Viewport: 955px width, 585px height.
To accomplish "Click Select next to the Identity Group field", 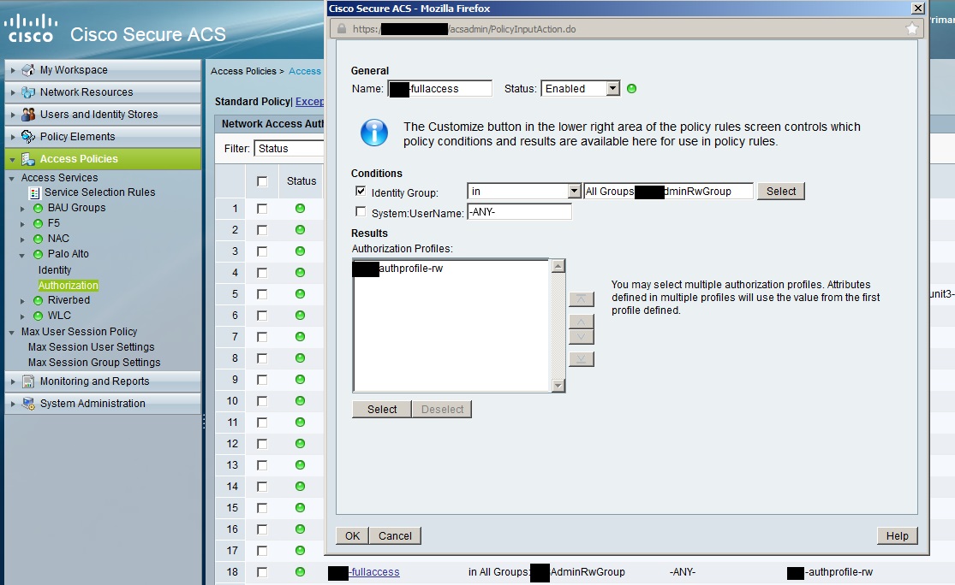I will [x=781, y=191].
